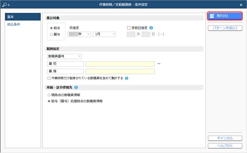The height and width of the screenshot is (153, 247).
Task: Click the 範囲指定 section header
Action: pos(124,49)
